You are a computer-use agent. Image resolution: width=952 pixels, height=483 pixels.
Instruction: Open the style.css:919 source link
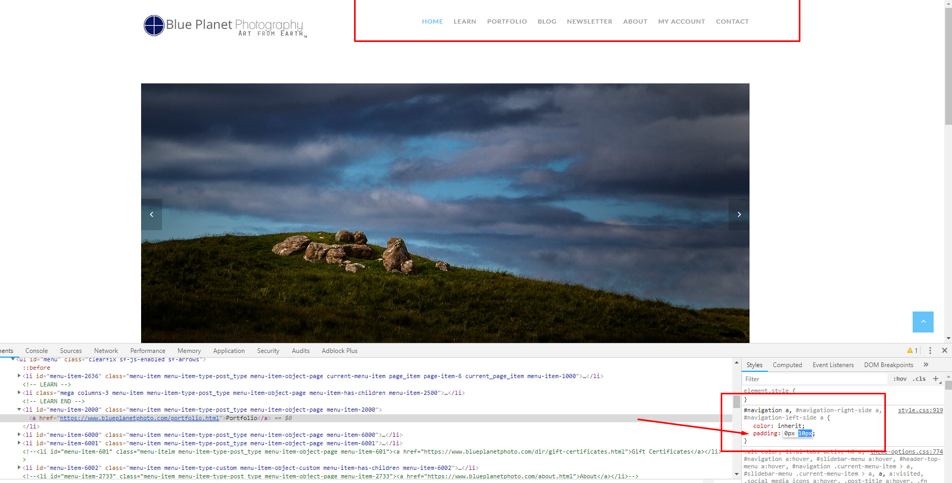[x=921, y=411]
